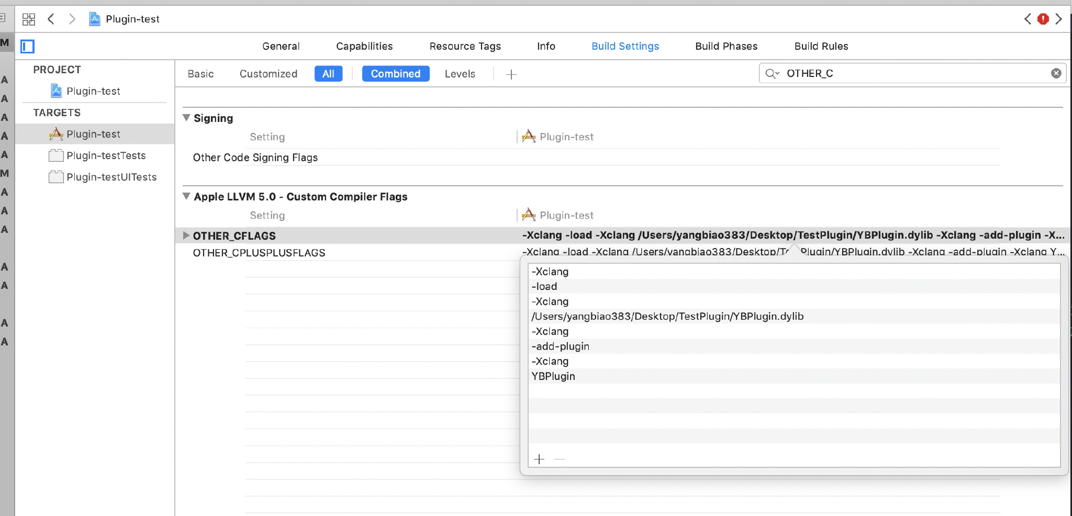
Task: Collapse the Signing section
Action: 186,118
